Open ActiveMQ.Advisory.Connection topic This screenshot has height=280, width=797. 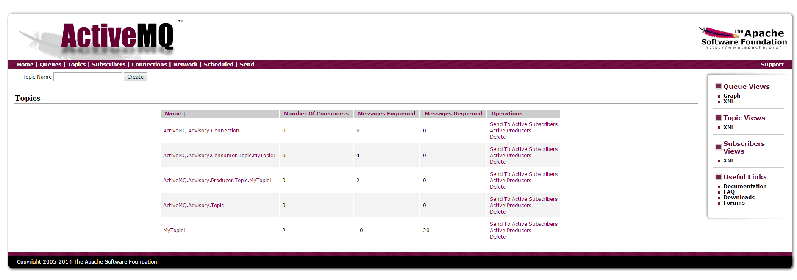pos(201,131)
